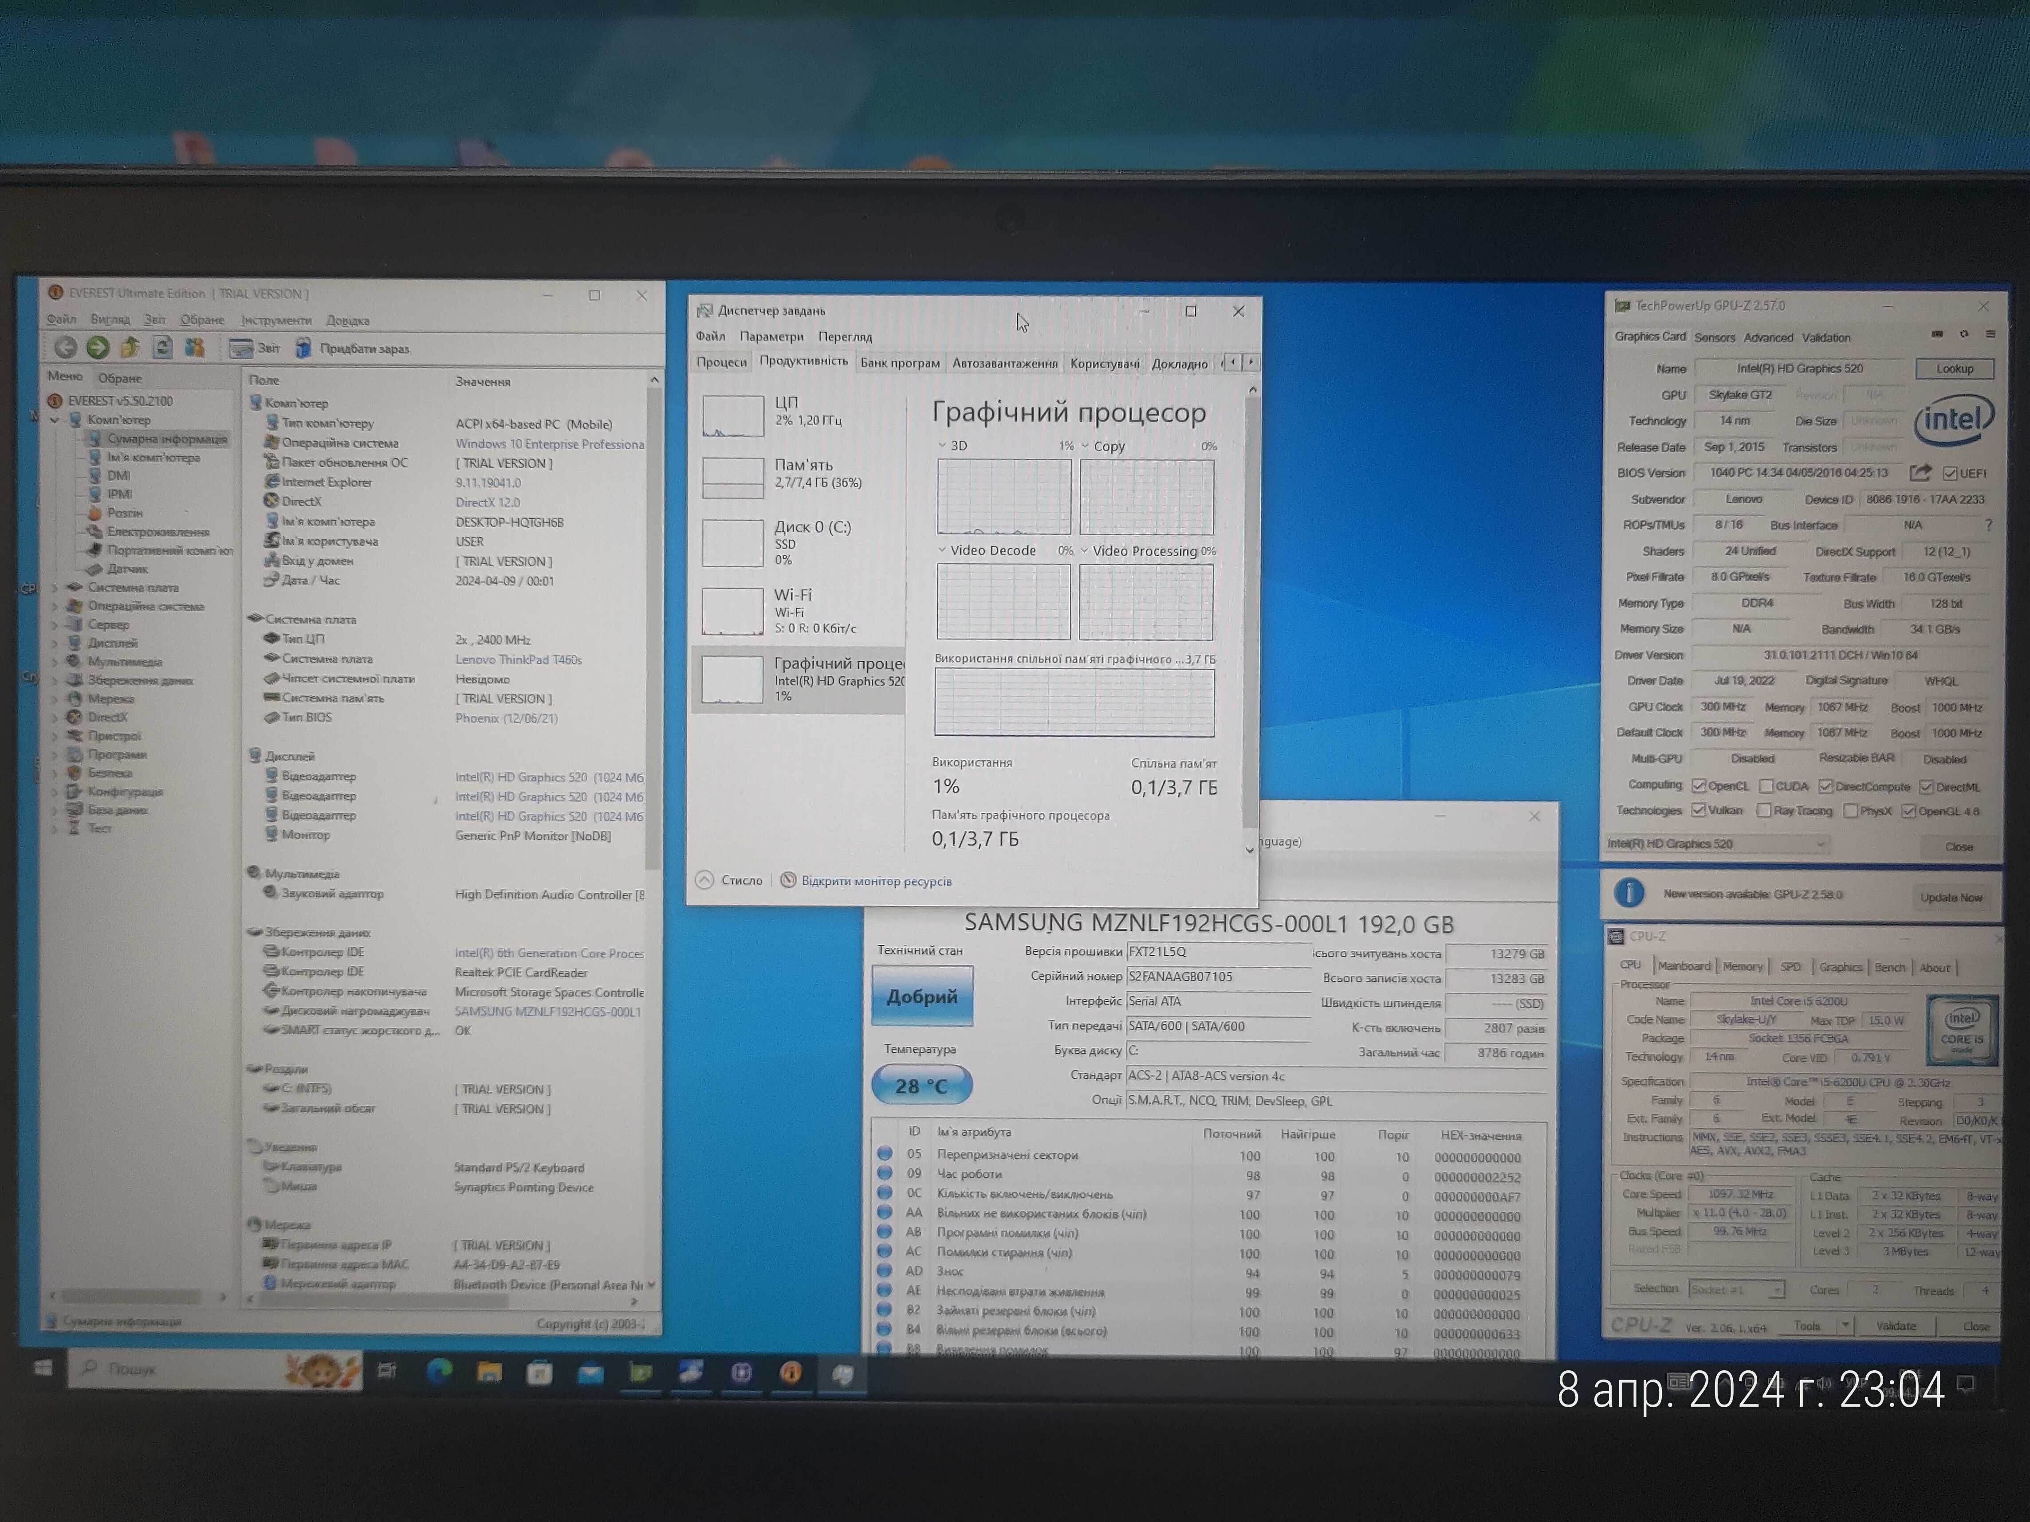The height and width of the screenshot is (1522, 2030).
Task: Click the GPU-Z BIOS export share icon
Action: pyautogui.click(x=1920, y=472)
